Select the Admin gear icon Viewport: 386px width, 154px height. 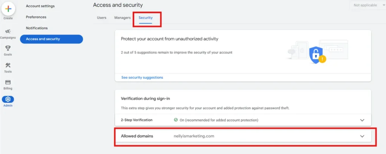(8, 99)
